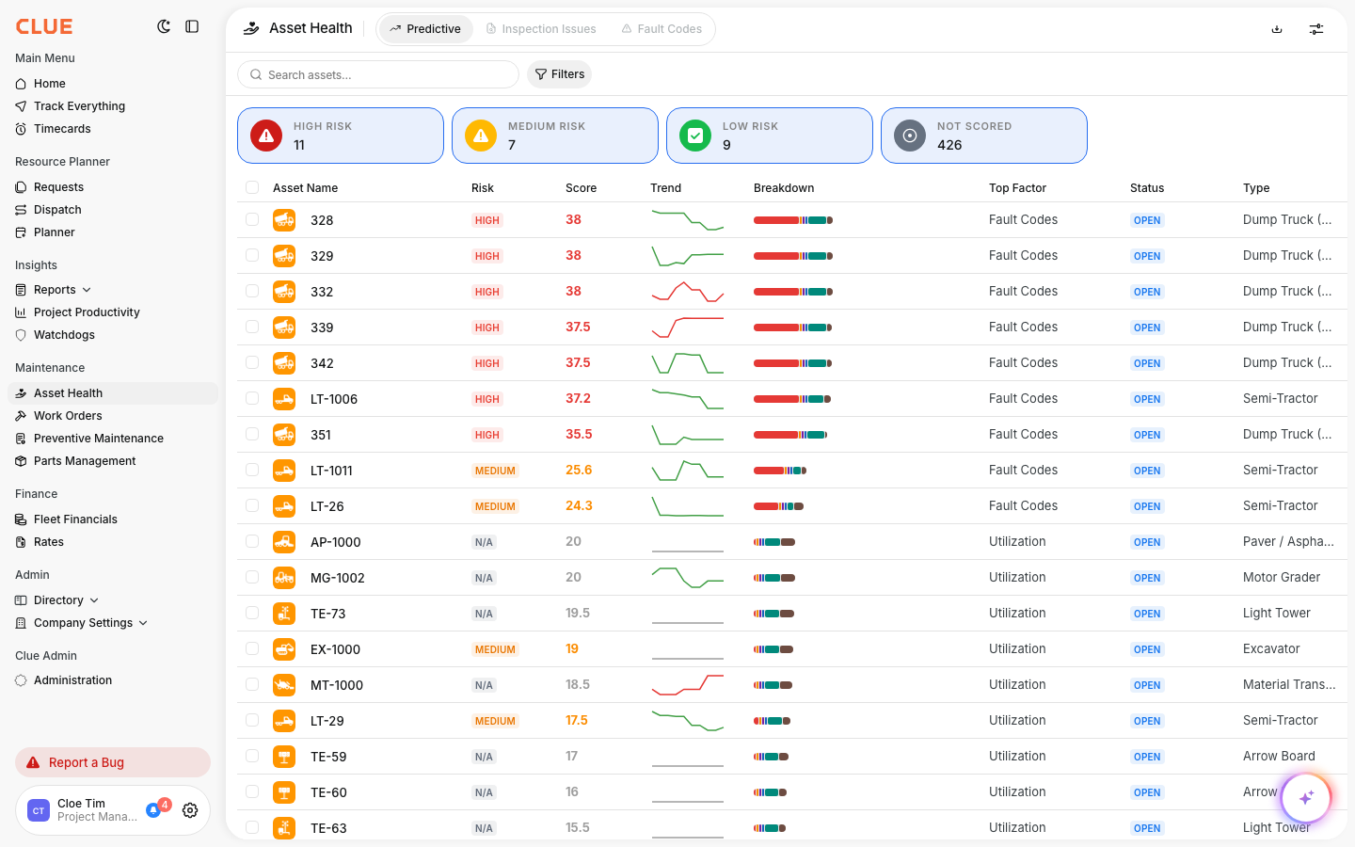
Task: Click the Report a Bug button
Action: click(x=113, y=762)
